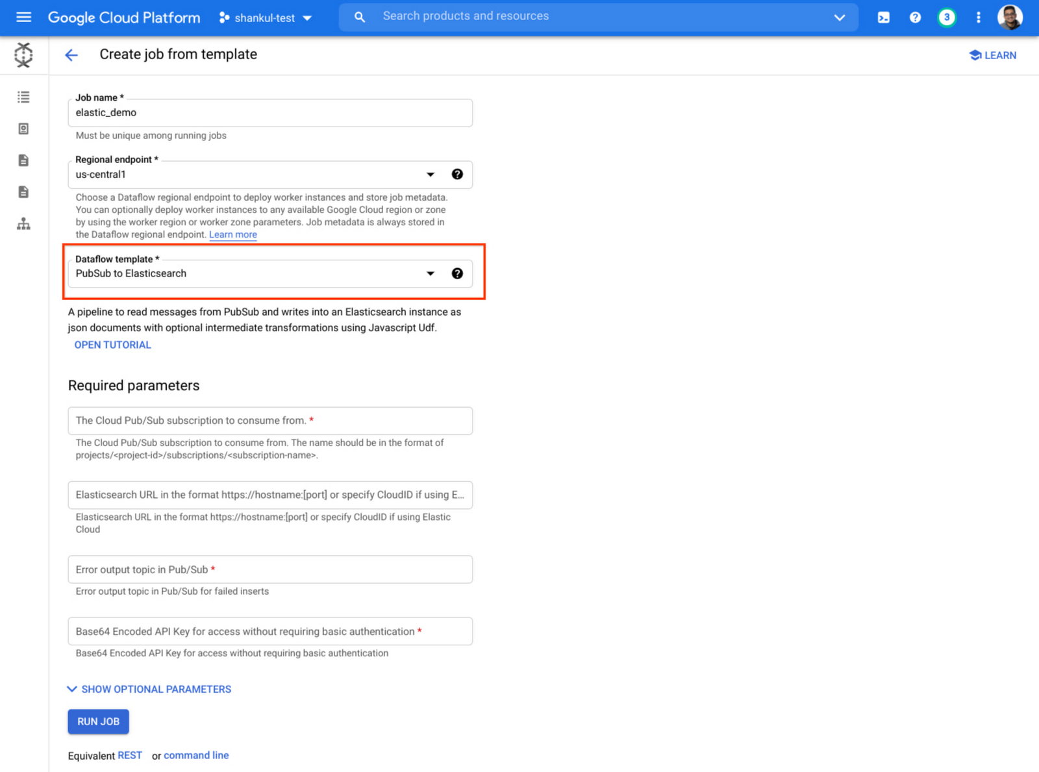Click the search magnifier icon
Screen dimensions: 1039x772
click(x=360, y=18)
